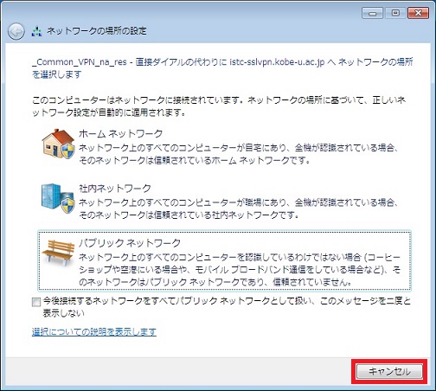Click the work network description text
Viewport: 436px width, 391px height.
pyautogui.click(x=239, y=208)
